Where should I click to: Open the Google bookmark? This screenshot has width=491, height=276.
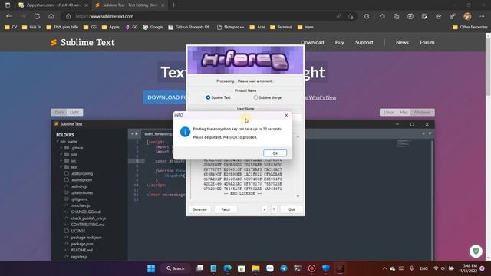click(153, 28)
